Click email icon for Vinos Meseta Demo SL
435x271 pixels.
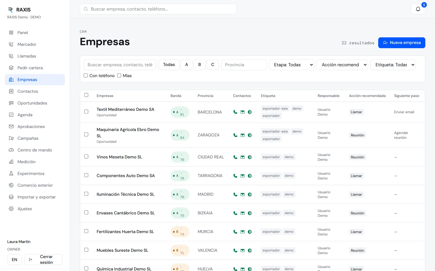(x=243, y=157)
